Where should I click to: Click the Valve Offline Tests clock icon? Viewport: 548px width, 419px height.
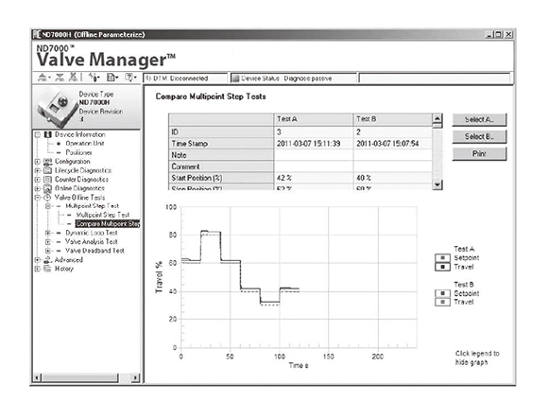(x=47, y=198)
